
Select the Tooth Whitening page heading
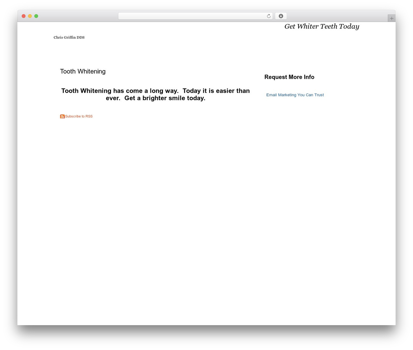(x=83, y=71)
